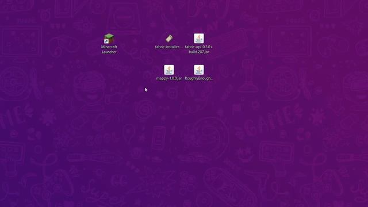Click the "Minecraft Launcher" label text
The width and height of the screenshot is (368, 207).
109,49
